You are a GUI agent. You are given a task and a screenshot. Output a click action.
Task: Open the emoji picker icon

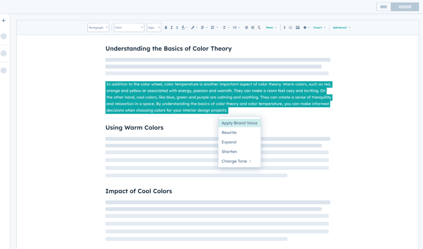pos(291,28)
